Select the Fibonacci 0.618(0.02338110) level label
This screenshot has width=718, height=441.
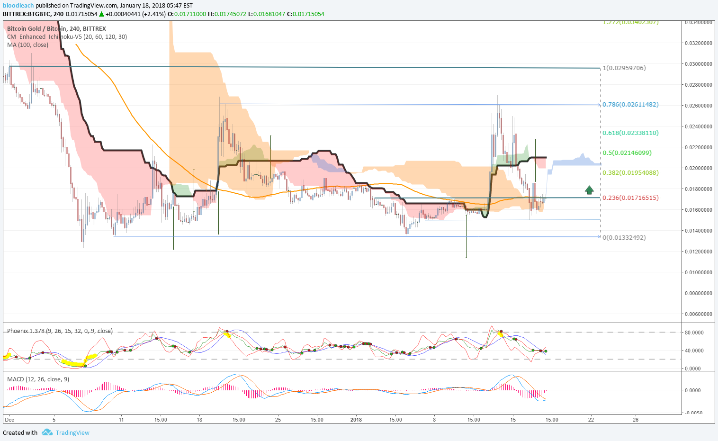tap(630, 133)
